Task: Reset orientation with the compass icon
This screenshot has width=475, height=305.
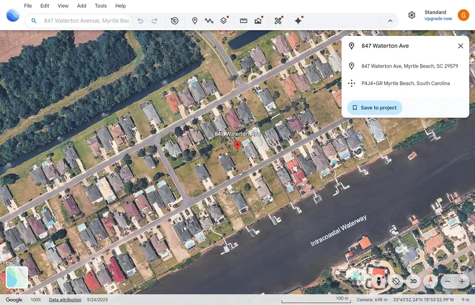Action: coord(430,281)
